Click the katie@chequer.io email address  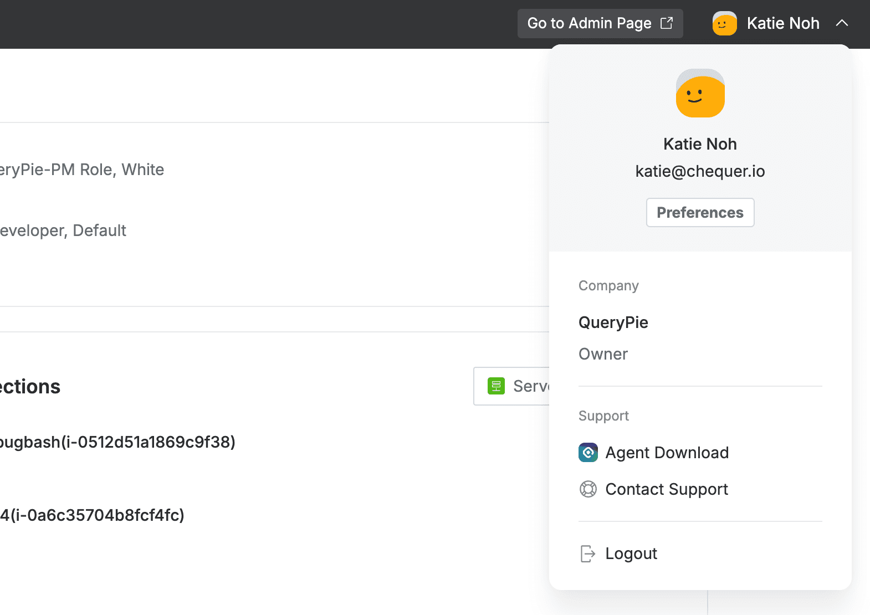pyautogui.click(x=700, y=171)
